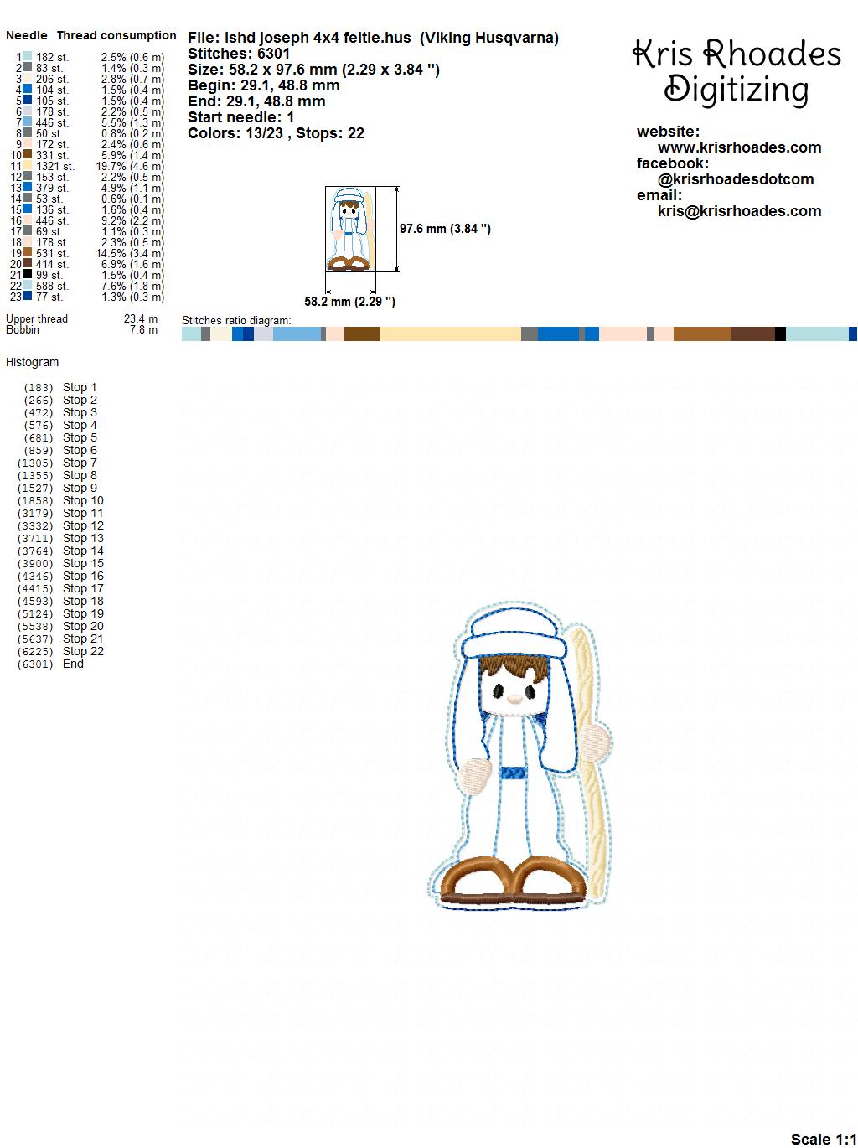Viewport: 858px width, 1148px height.
Task: Click the 58.2 mm (2.29 ") width label
Action: (349, 302)
